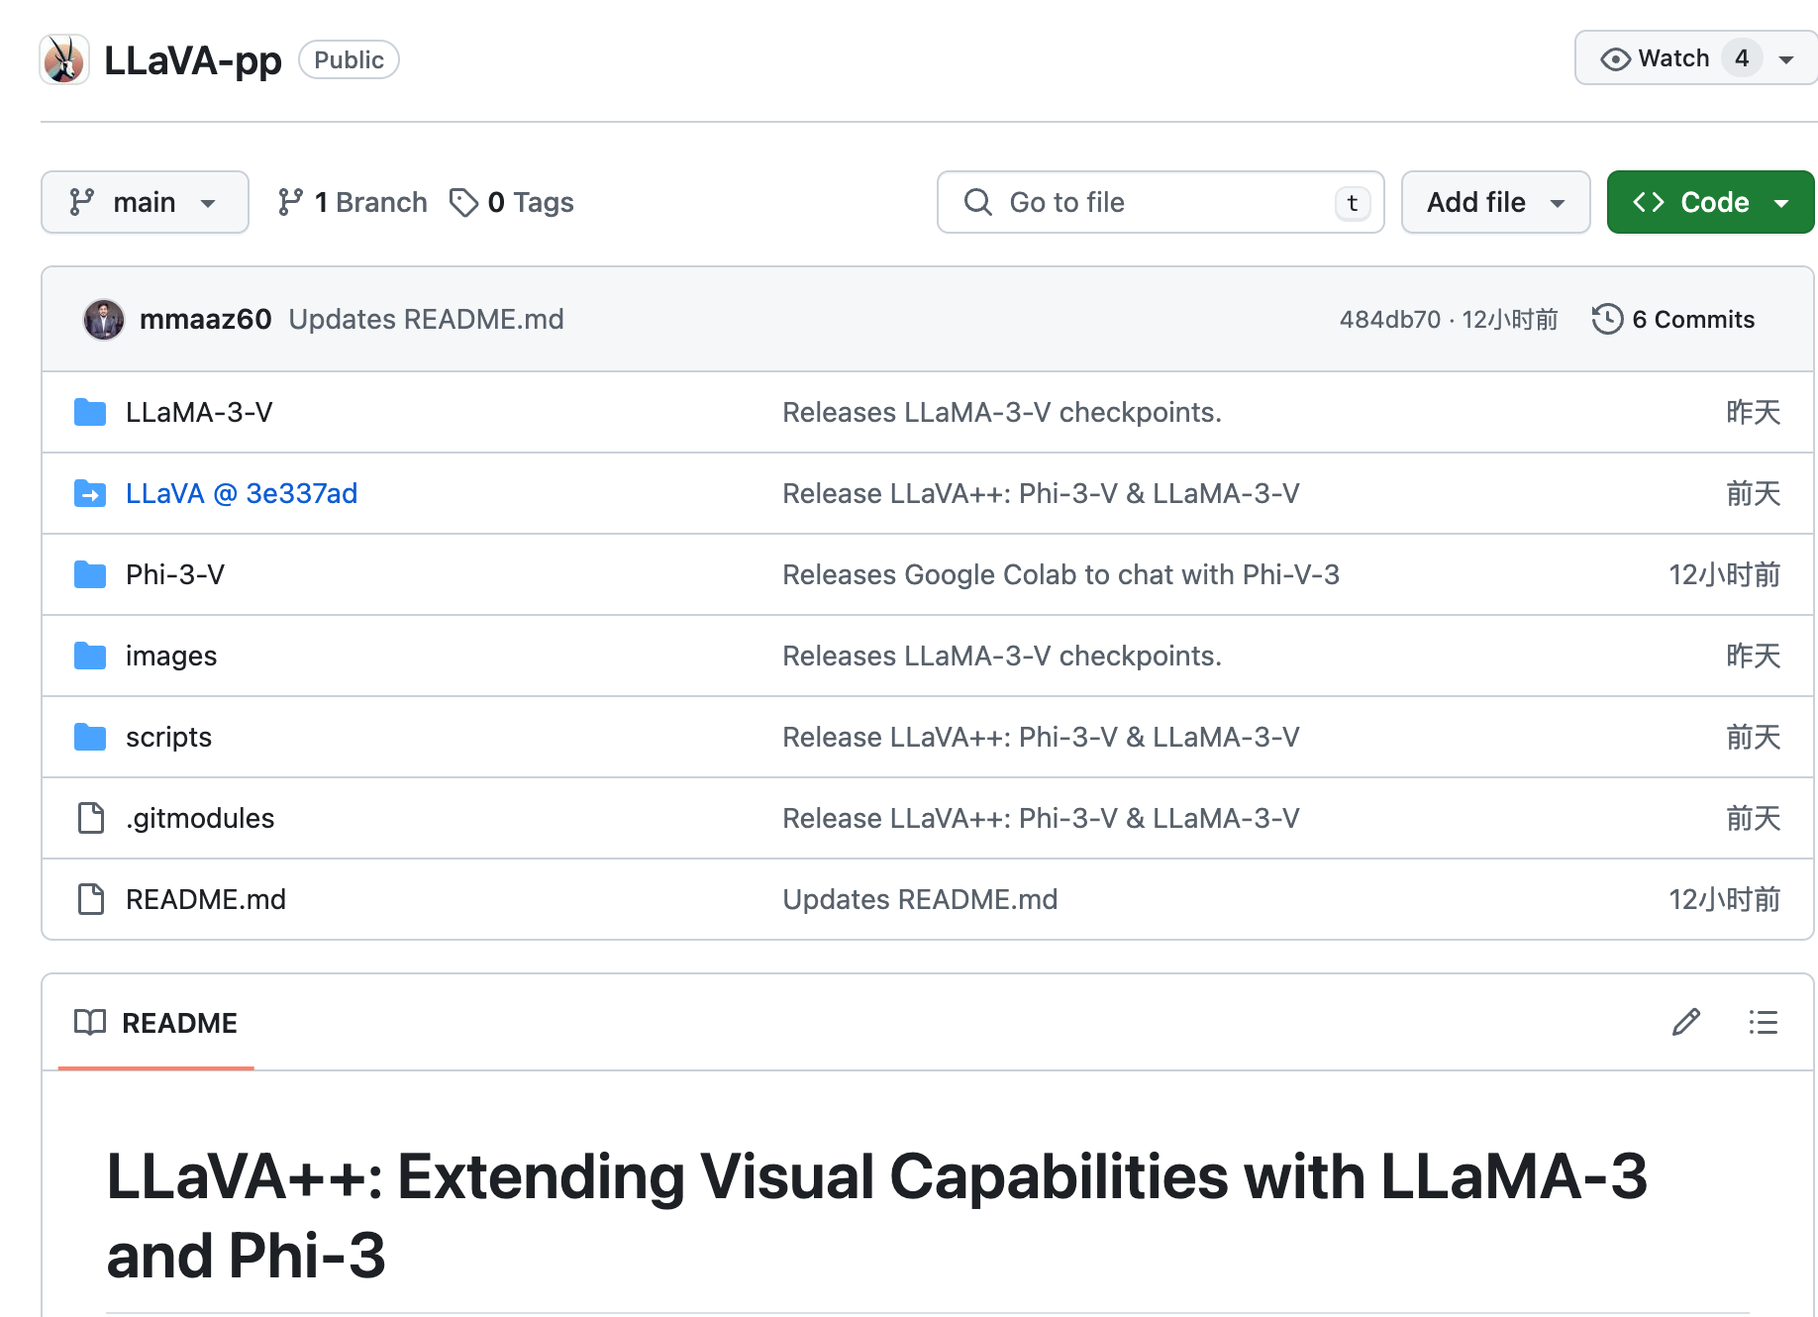The image size is (1818, 1317).
Task: Click the magnifier icon in Go to file
Action: coord(977,202)
